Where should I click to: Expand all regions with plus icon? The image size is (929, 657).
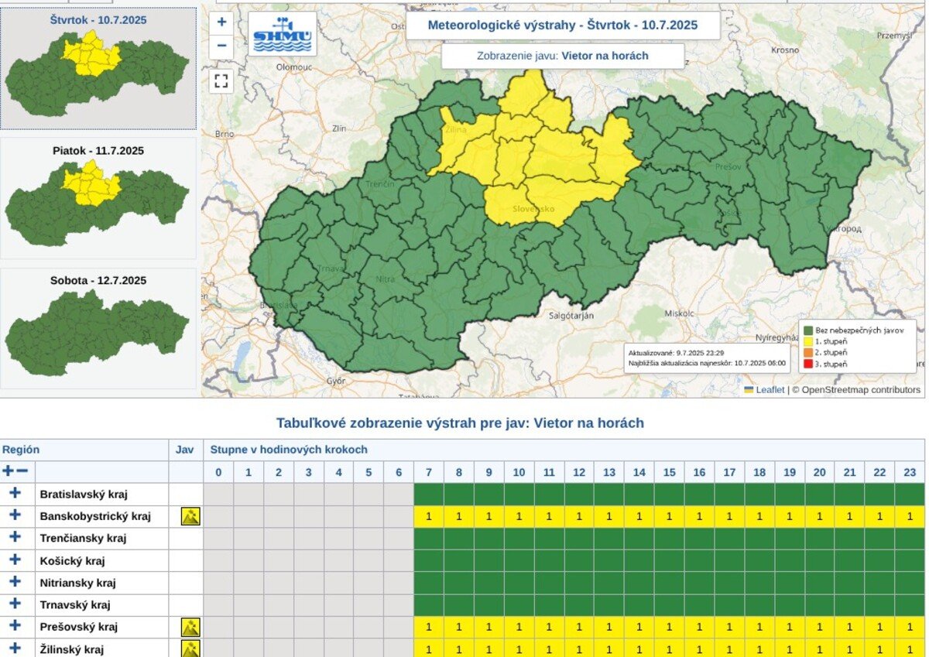pos(9,471)
